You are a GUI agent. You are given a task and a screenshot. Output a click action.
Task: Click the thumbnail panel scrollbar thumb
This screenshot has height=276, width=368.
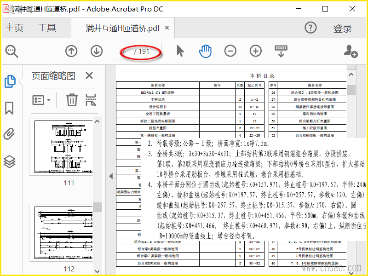point(97,207)
